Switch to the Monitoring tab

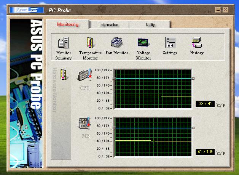(68, 24)
